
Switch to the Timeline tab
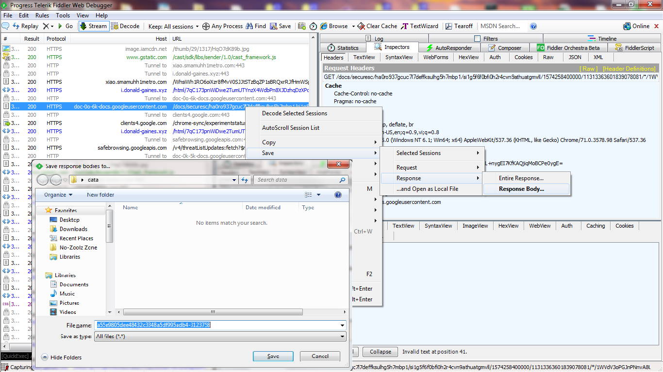(602, 39)
